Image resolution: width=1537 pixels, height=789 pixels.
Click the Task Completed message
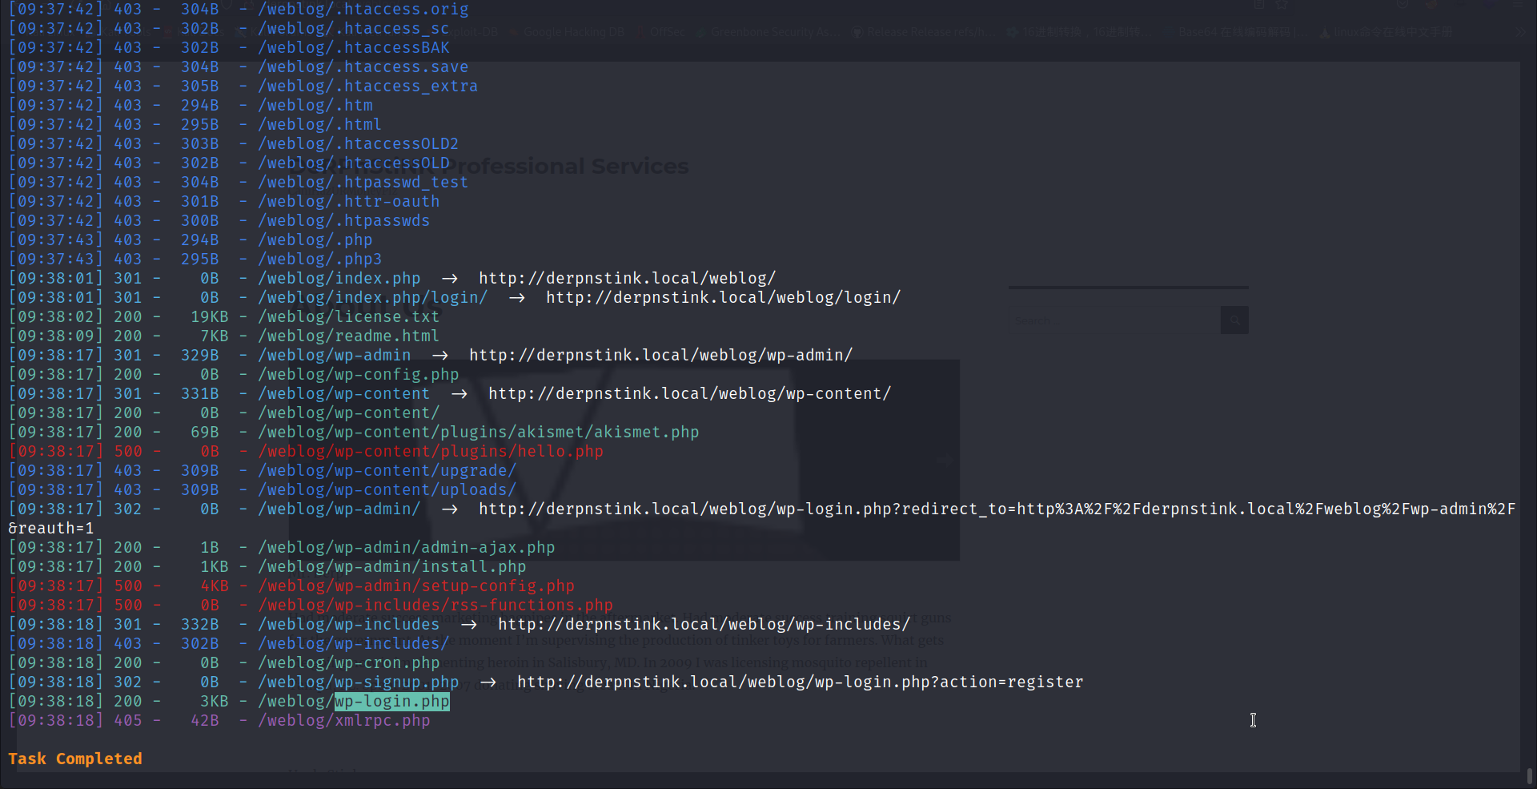(x=75, y=759)
